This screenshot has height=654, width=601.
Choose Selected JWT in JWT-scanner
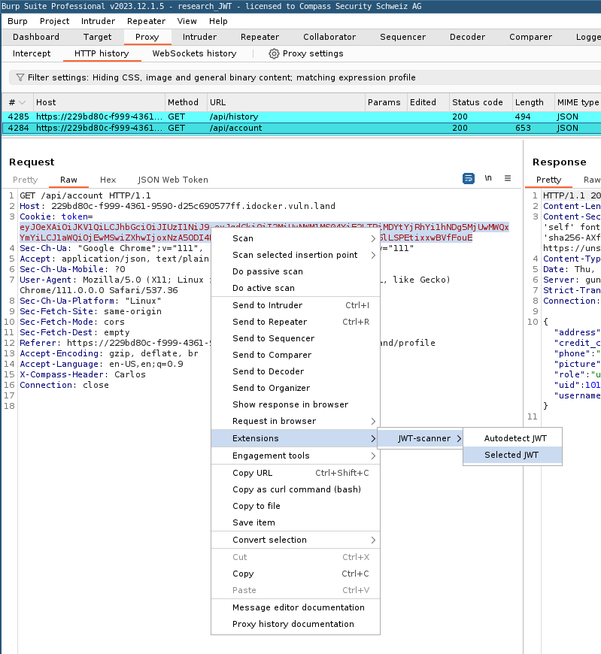pos(511,455)
